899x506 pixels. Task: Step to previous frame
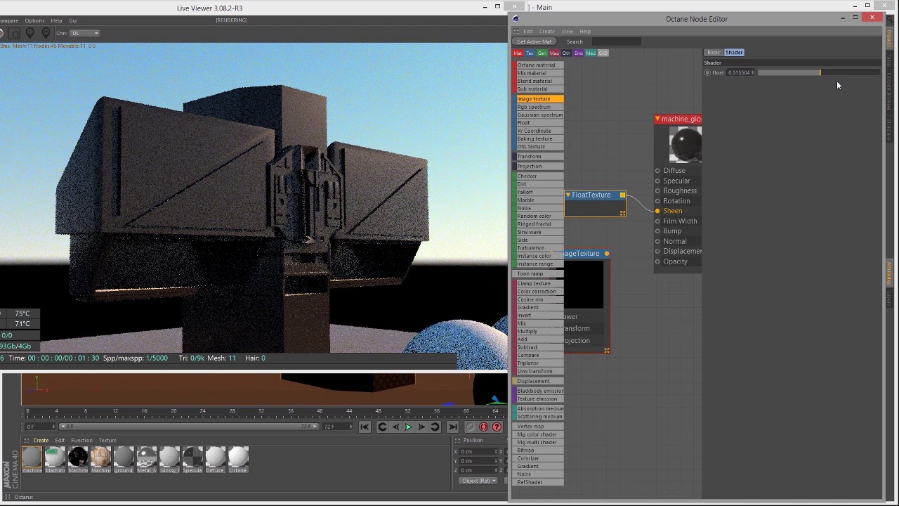pos(395,427)
